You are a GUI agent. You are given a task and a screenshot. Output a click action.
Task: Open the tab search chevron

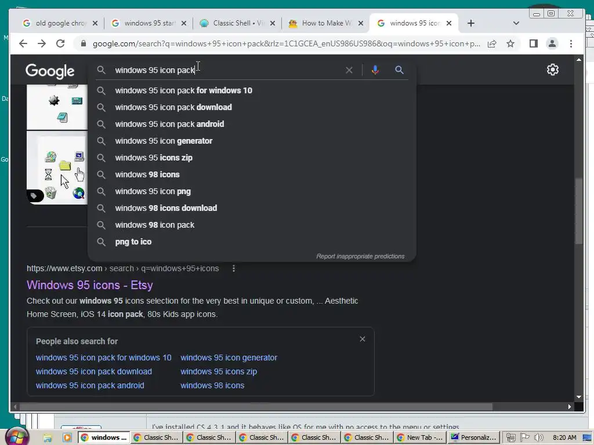(516, 23)
